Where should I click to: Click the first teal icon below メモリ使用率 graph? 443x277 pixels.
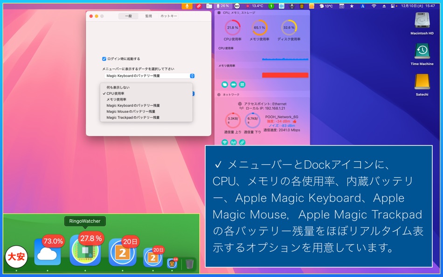[x=225, y=84]
